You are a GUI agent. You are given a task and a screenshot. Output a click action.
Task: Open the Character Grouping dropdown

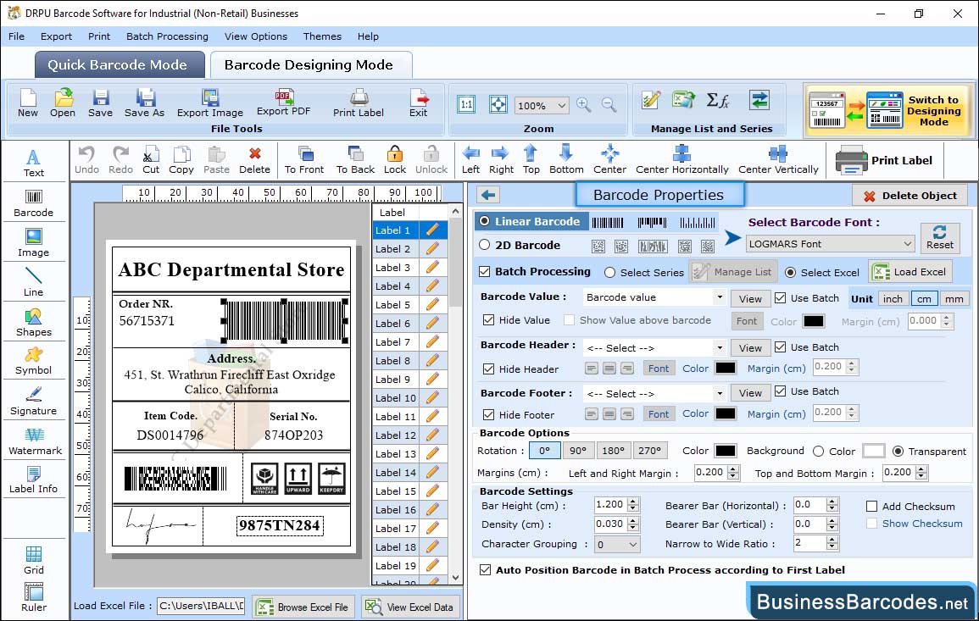(617, 544)
